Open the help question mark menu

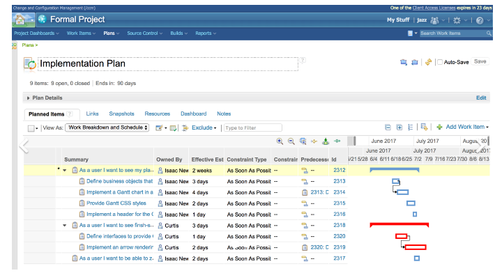tap(479, 20)
